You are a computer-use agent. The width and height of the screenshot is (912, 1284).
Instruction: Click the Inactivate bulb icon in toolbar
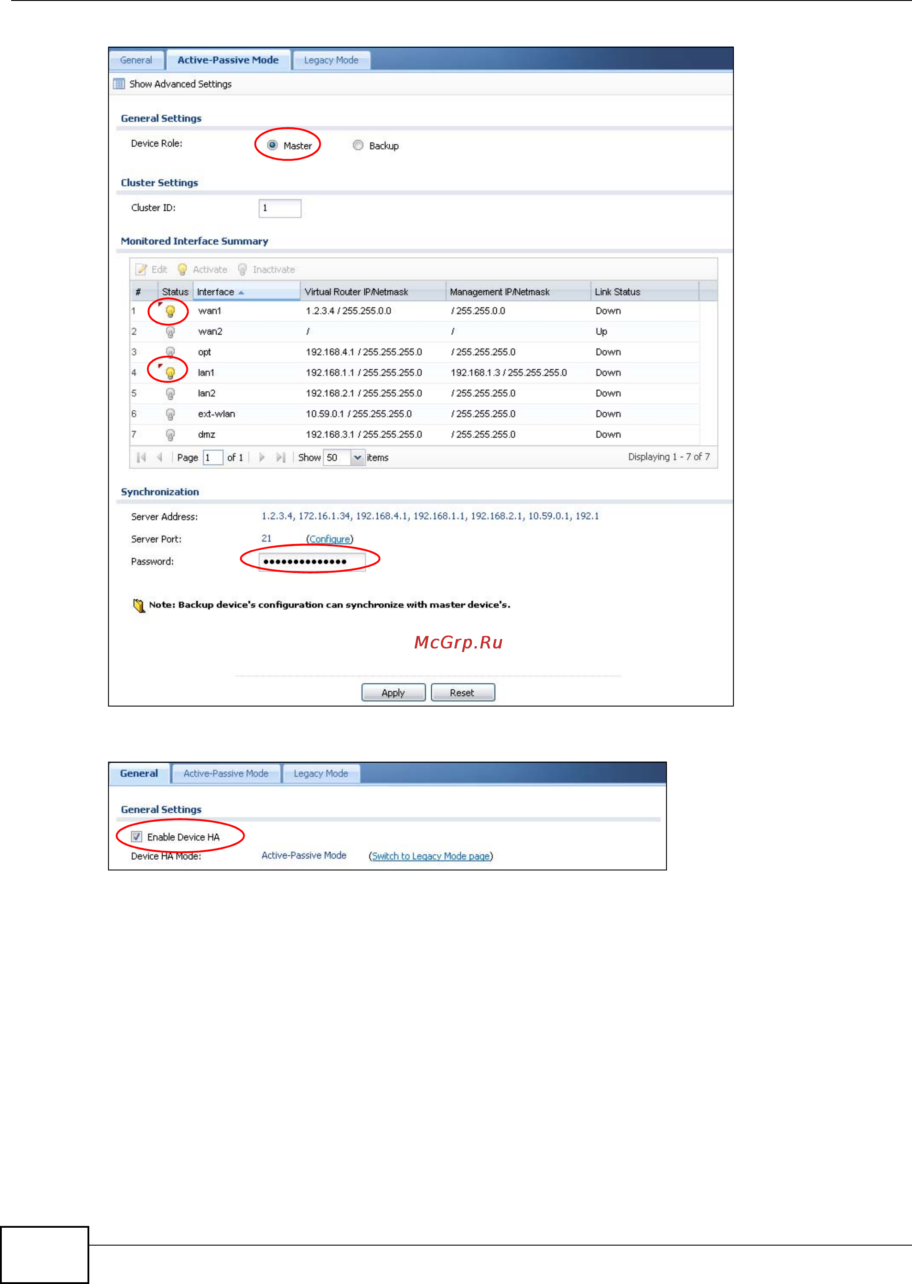242,270
